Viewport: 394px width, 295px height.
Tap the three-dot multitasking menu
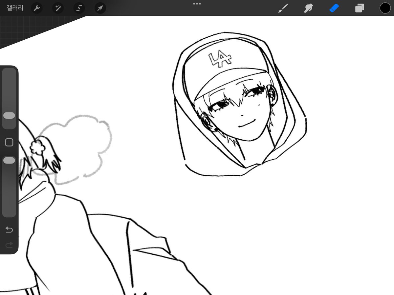click(x=197, y=4)
